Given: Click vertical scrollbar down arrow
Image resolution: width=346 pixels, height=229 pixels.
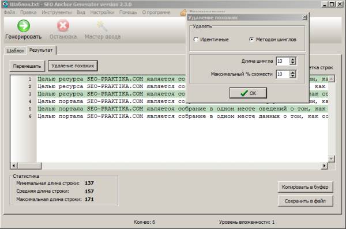Looking at the screenshot, I should coord(332,159).
